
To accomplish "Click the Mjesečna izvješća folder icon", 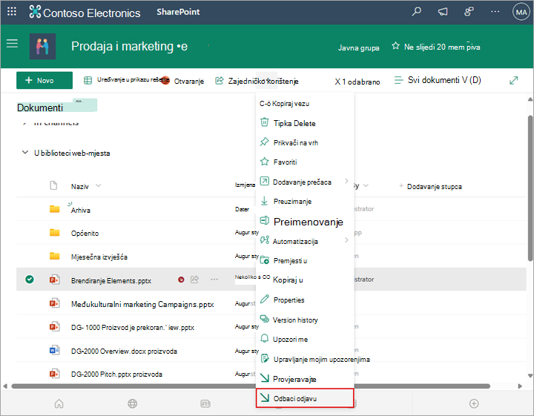I will coord(54,256).
